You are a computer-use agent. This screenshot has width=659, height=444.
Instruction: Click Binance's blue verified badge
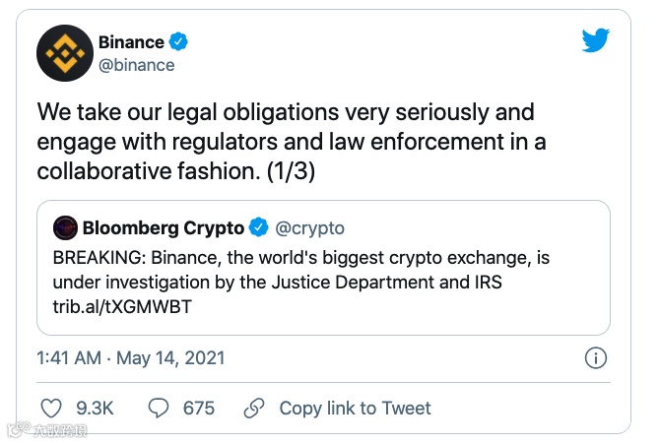tap(178, 41)
